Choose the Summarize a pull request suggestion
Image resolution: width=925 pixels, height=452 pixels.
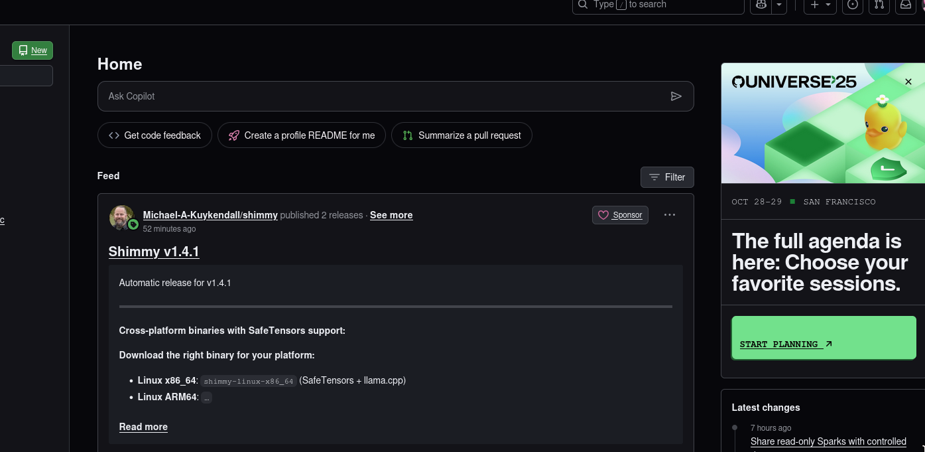[462, 135]
